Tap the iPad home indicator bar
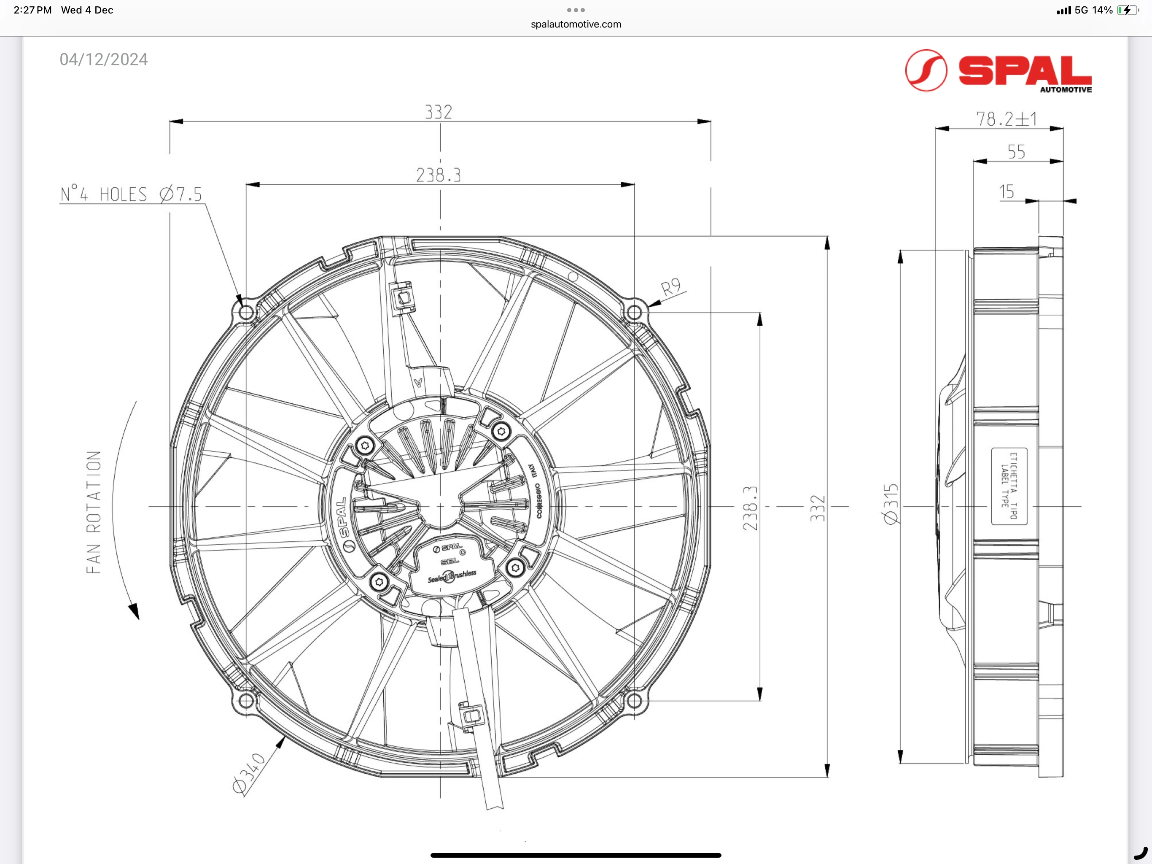This screenshot has height=864, width=1152. click(x=576, y=855)
